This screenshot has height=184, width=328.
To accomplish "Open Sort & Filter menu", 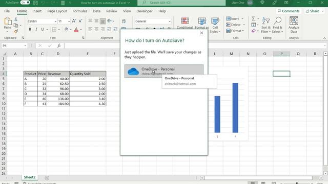I will point(266,25).
